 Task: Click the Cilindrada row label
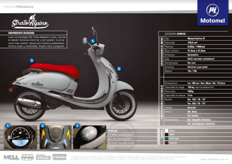tap(170, 42)
